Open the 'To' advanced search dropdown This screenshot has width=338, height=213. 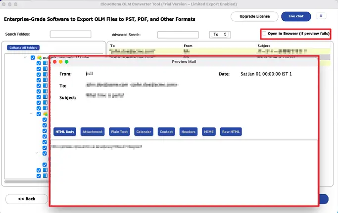(x=220, y=35)
